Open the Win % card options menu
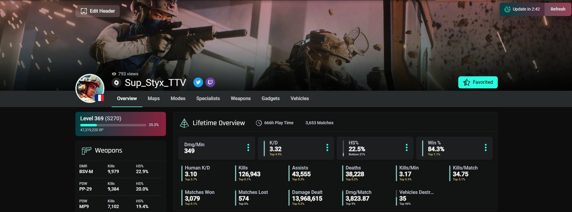This screenshot has height=212, width=572. click(485, 148)
